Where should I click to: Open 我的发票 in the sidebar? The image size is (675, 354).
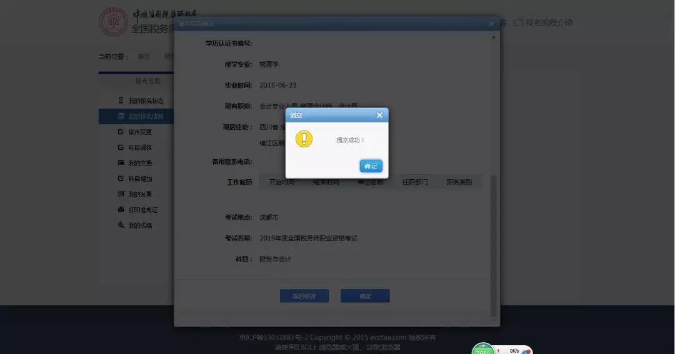[x=140, y=194]
